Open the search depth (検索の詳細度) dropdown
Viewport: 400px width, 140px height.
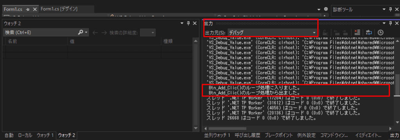click(148, 33)
